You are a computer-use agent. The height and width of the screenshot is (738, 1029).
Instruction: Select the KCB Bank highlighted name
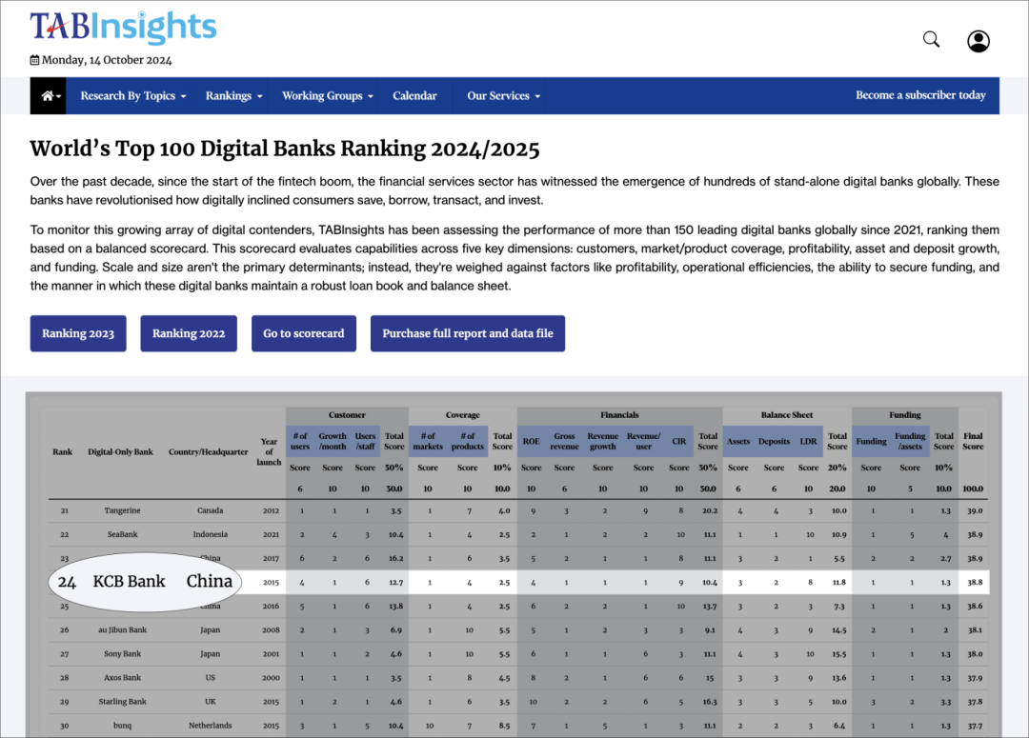130,581
